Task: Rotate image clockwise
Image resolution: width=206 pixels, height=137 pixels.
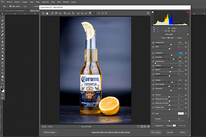Action: (106, 13)
